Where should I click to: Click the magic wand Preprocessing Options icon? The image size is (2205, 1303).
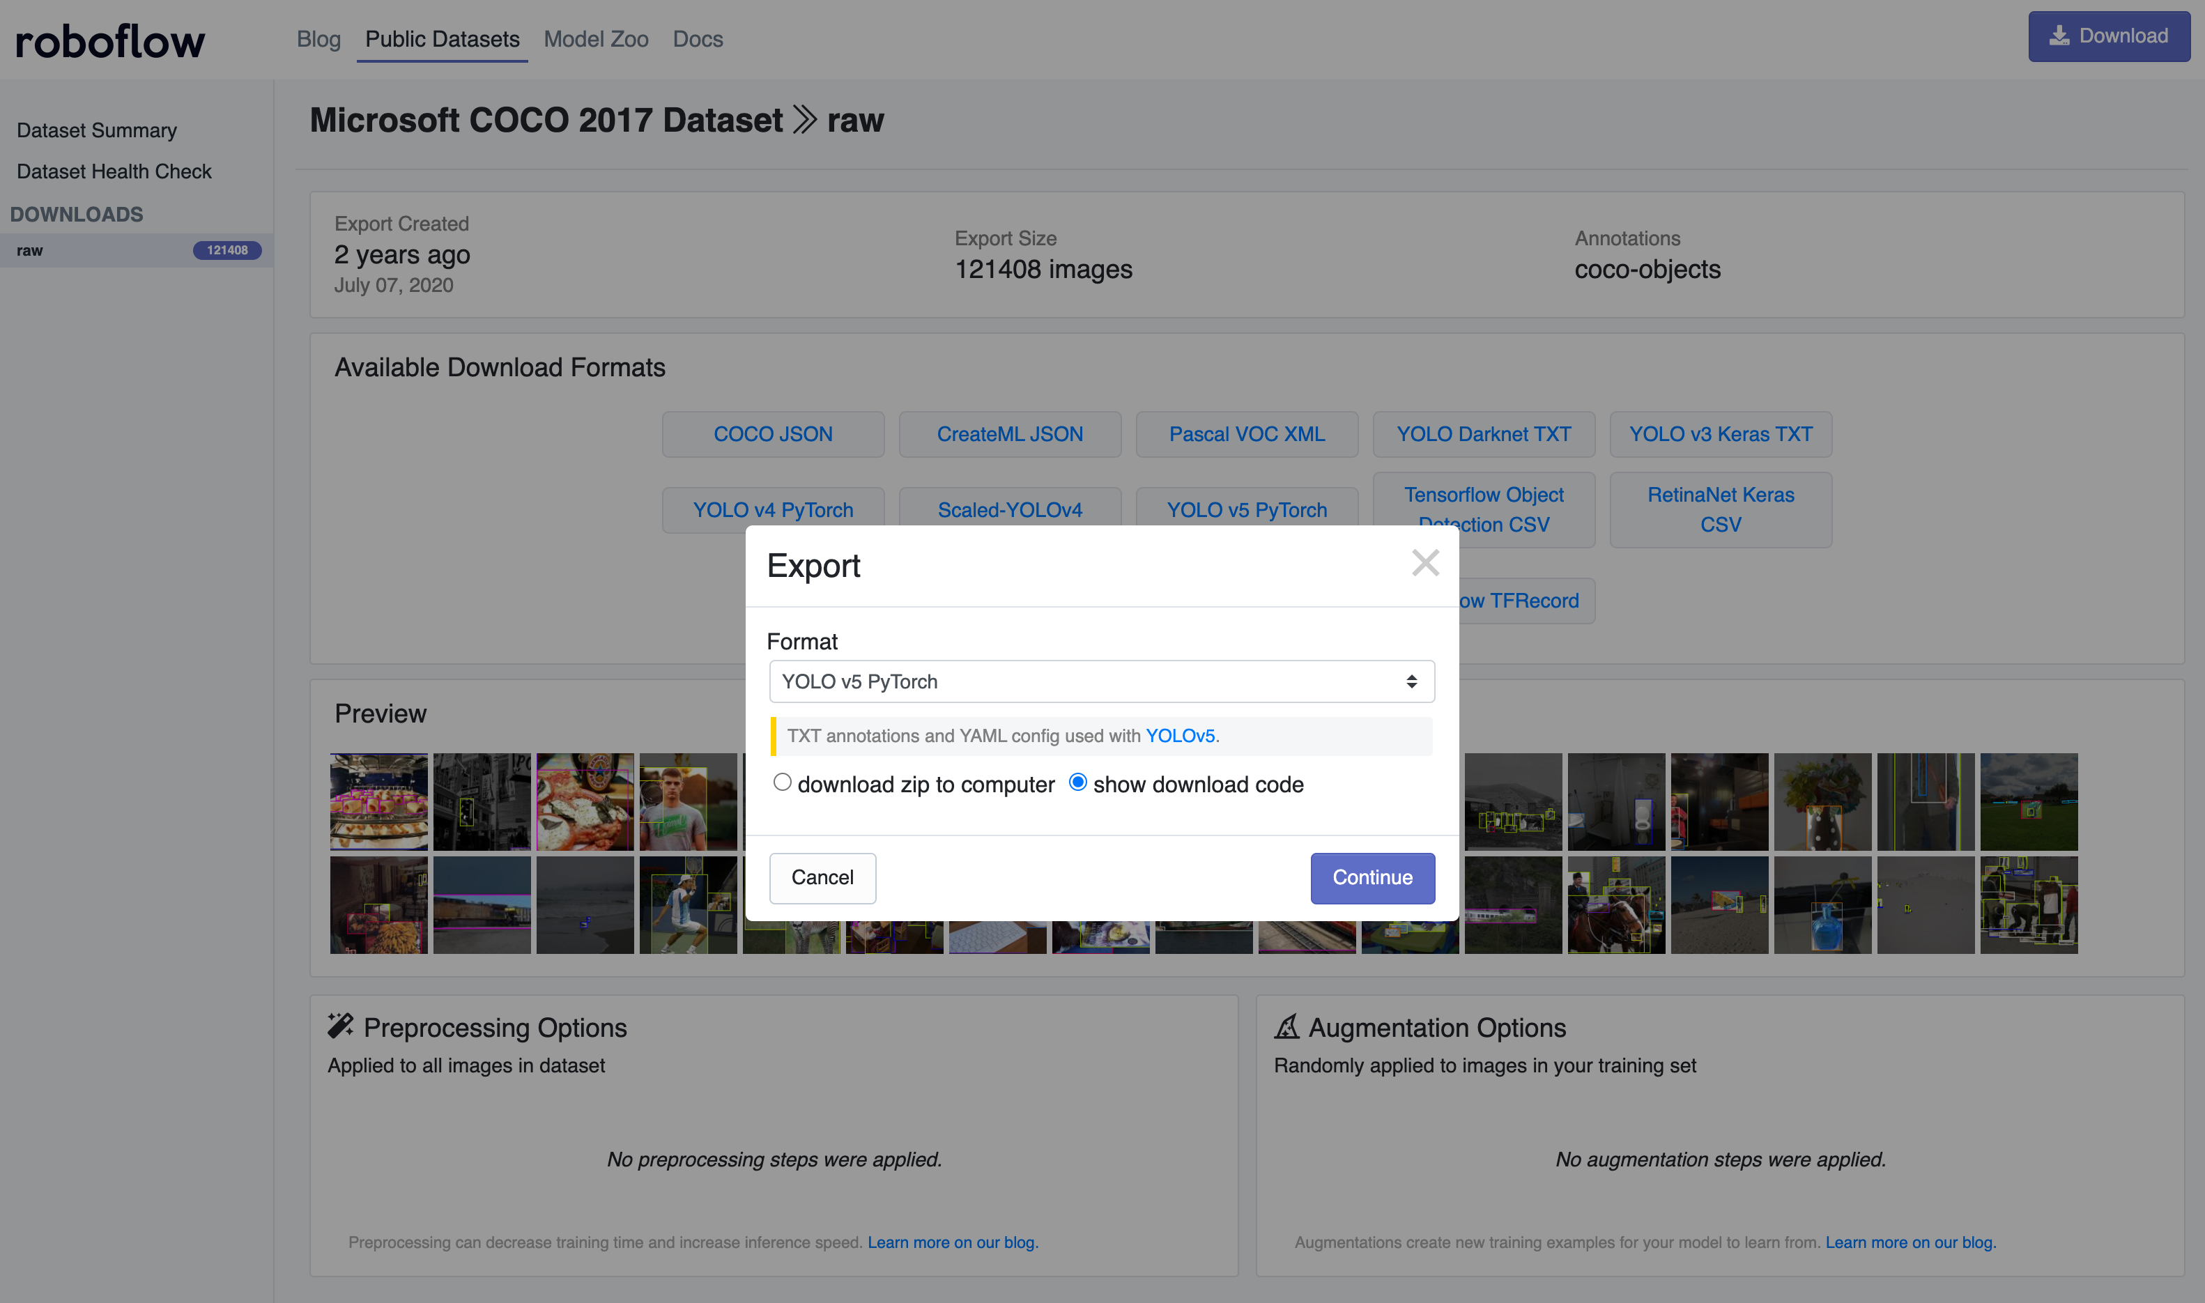(340, 1026)
